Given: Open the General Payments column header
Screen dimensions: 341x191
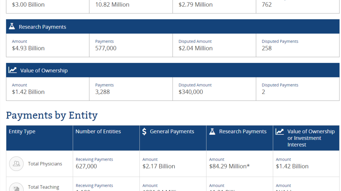Looking at the screenshot, I should pyautogui.click(x=172, y=131).
